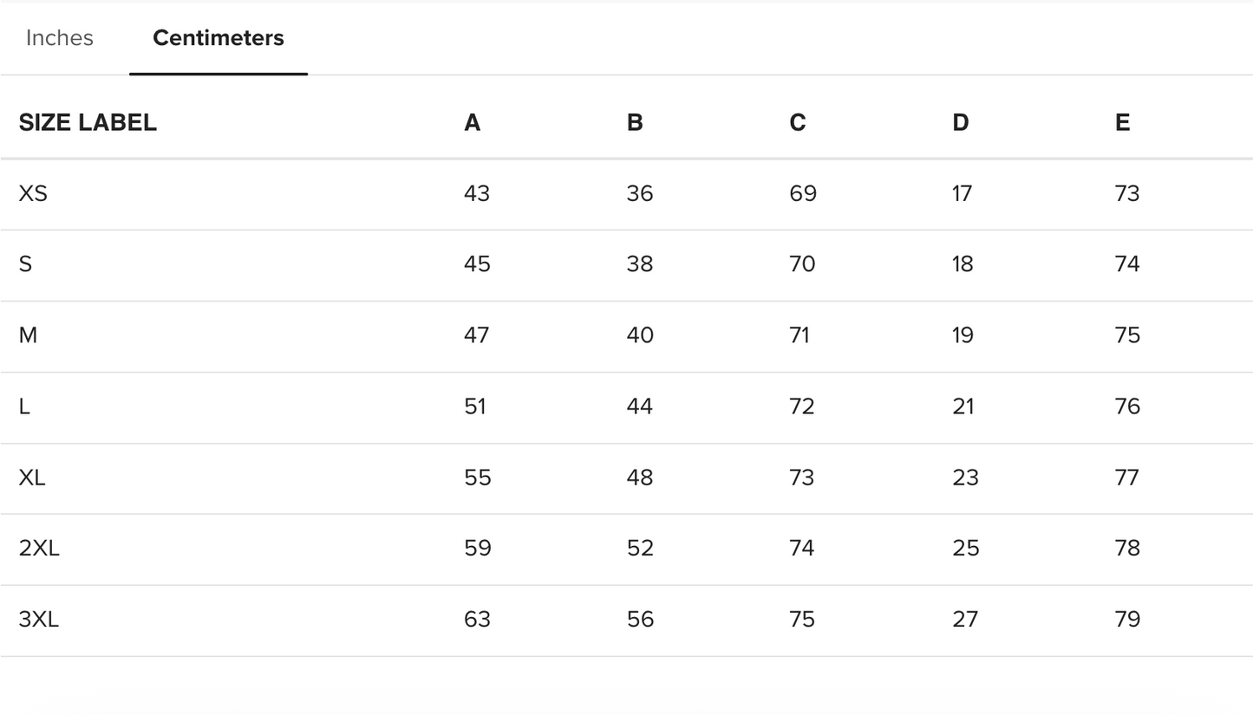The width and height of the screenshot is (1253, 715).
Task: Select the 2XL size row label
Action: (39, 549)
